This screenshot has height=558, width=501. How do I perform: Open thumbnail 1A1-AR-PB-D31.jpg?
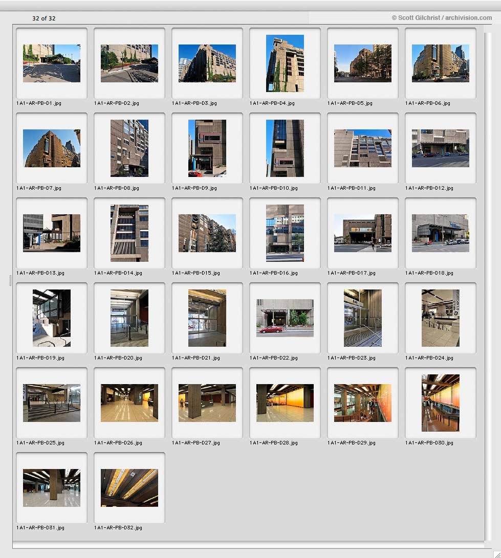coord(52,488)
